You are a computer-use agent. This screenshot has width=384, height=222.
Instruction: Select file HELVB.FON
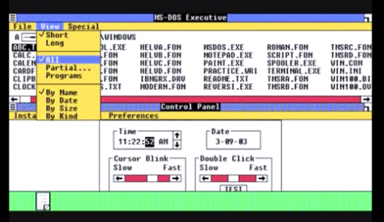(161, 55)
